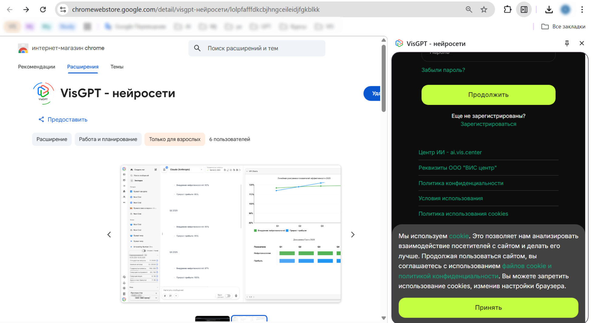Click the 'Только для взрослых' chip
Image resolution: width=592 pixels, height=323 pixels.
175,139
